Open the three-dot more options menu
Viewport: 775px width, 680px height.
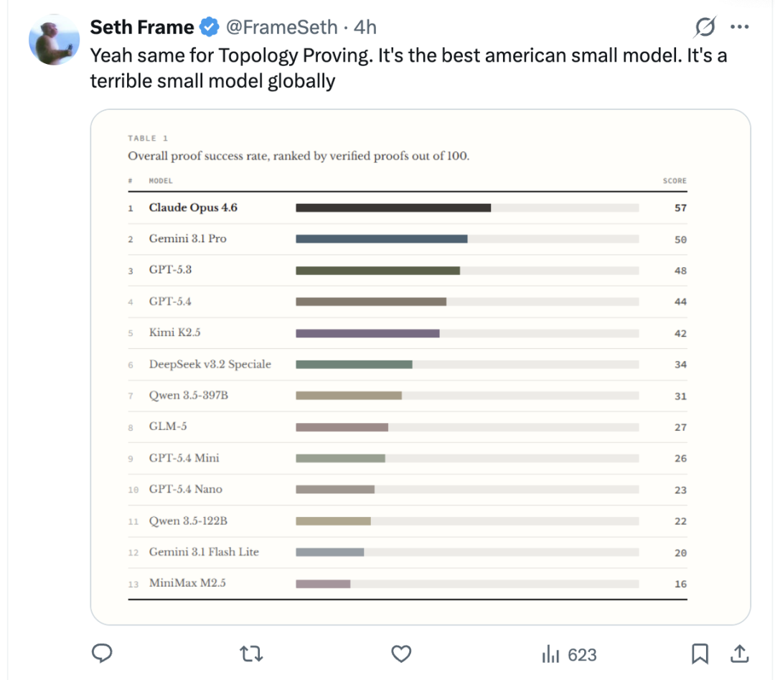(740, 28)
